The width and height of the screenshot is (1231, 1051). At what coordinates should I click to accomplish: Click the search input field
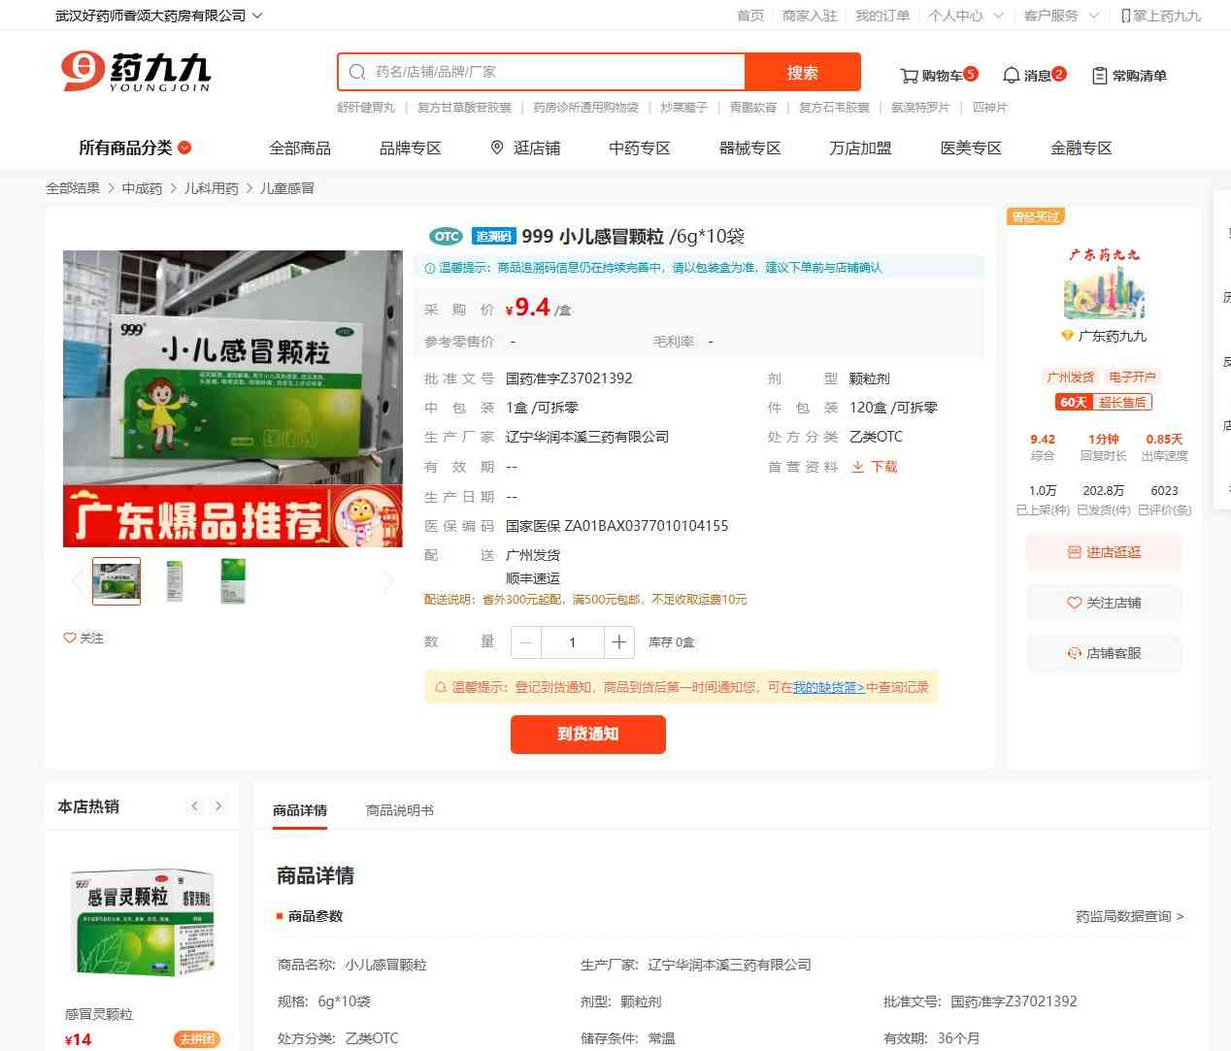553,72
